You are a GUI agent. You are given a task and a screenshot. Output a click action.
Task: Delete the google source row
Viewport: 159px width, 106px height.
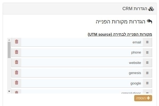click(16, 83)
